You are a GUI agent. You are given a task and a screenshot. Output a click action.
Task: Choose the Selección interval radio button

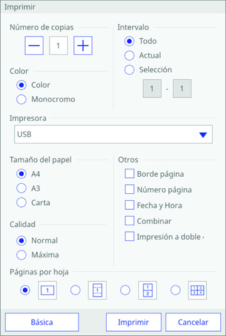pos(129,70)
